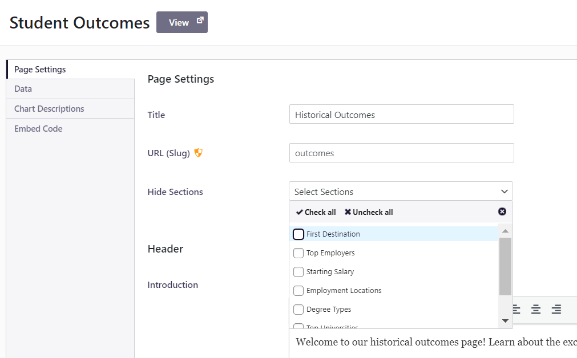Enable the Starting Salary checkbox
Screen dimensions: 577x358
pos(298,272)
